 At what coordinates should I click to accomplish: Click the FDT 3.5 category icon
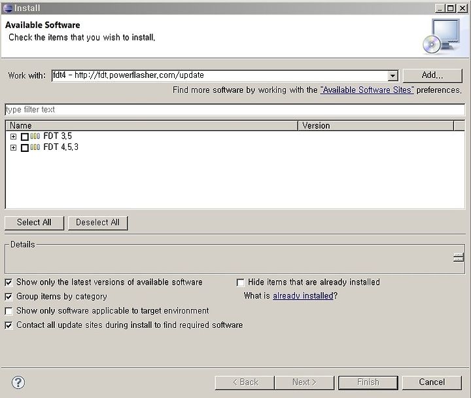(35, 136)
